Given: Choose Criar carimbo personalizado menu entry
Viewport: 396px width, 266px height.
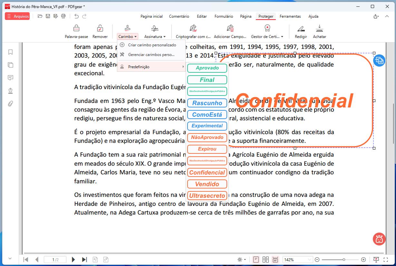Looking at the screenshot, I should click(152, 45).
